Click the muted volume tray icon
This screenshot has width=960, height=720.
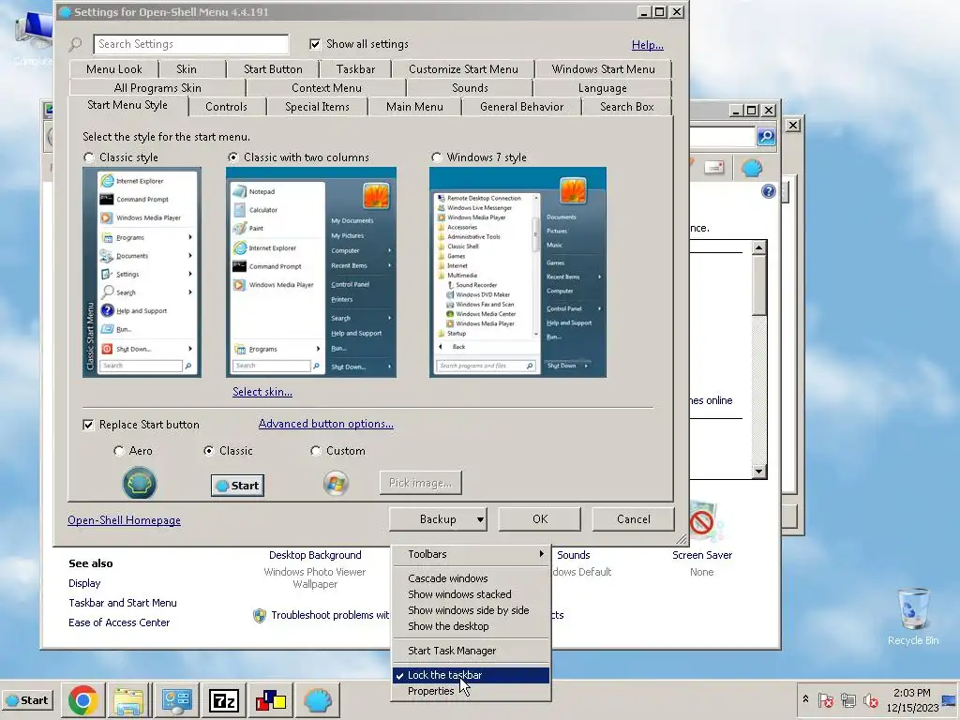coord(870,699)
